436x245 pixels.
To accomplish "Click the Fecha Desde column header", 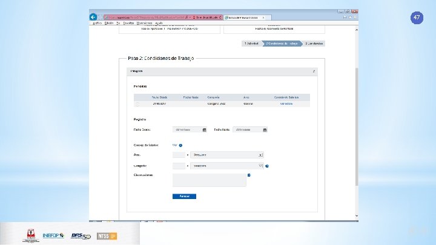I will 159,97.
